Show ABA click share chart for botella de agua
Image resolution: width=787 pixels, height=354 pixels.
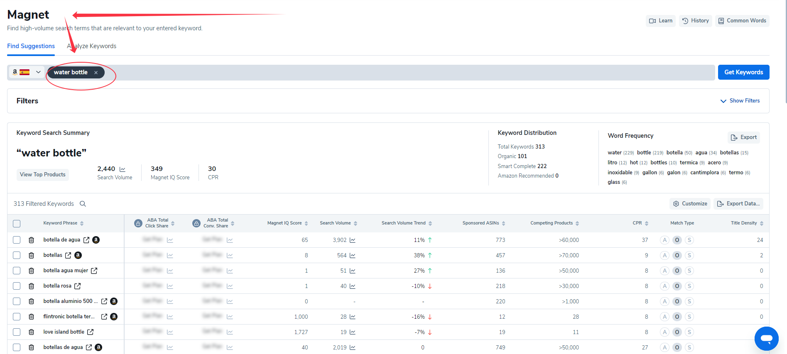170,240
